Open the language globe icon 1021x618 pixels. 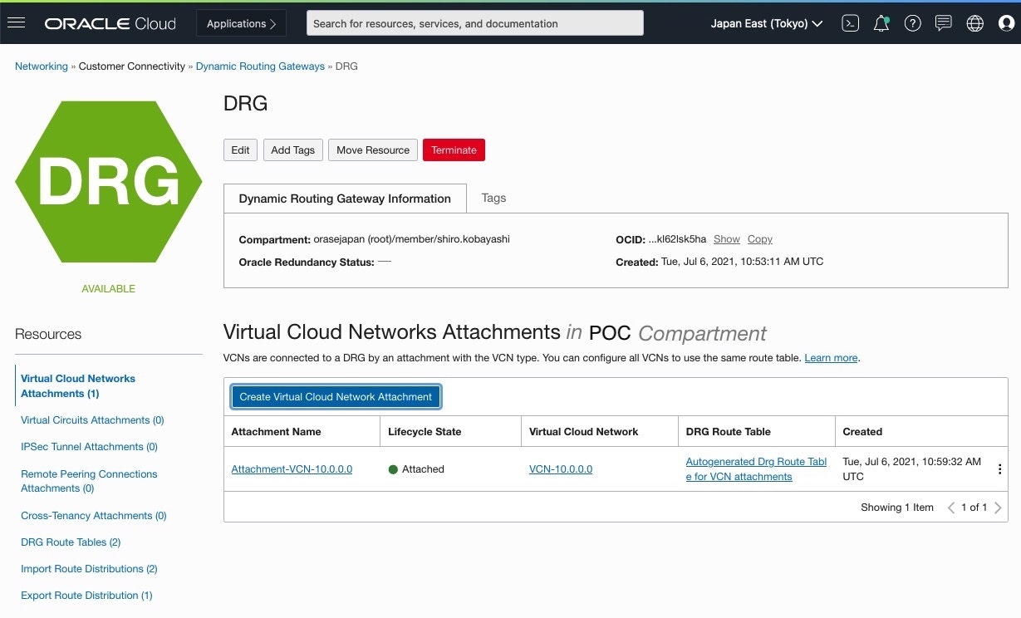click(975, 23)
